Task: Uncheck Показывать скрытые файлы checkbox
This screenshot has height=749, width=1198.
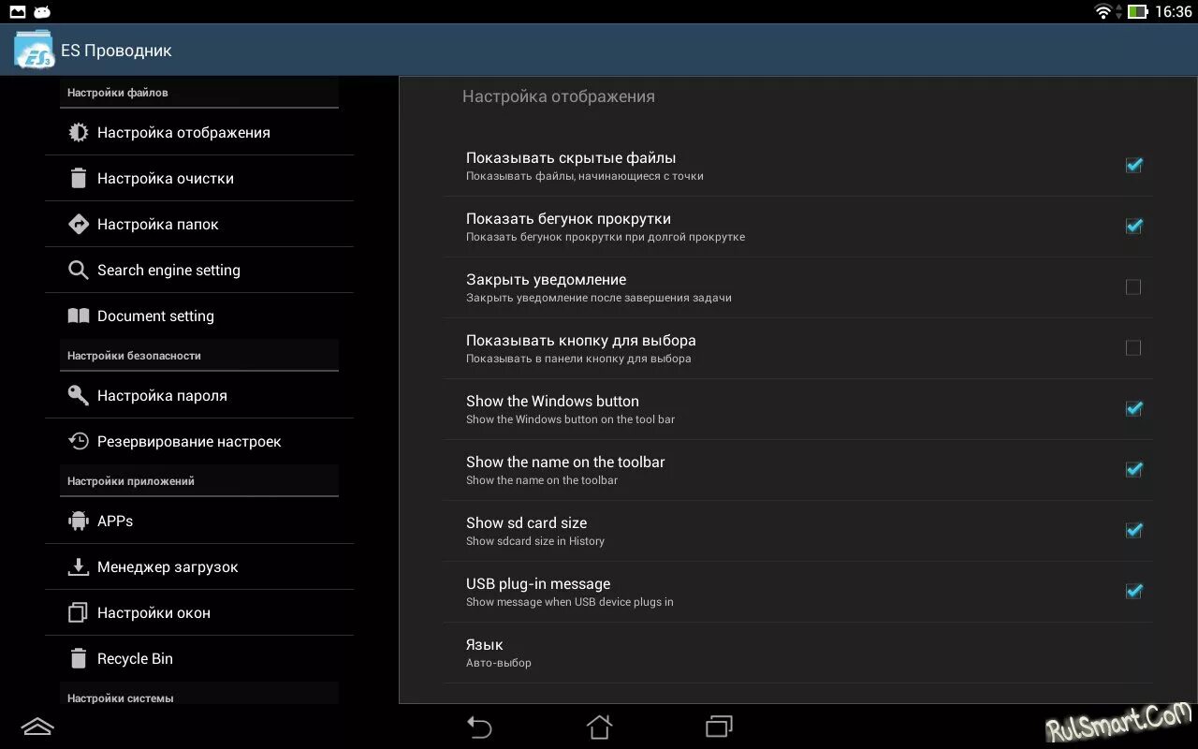Action: pos(1133,165)
